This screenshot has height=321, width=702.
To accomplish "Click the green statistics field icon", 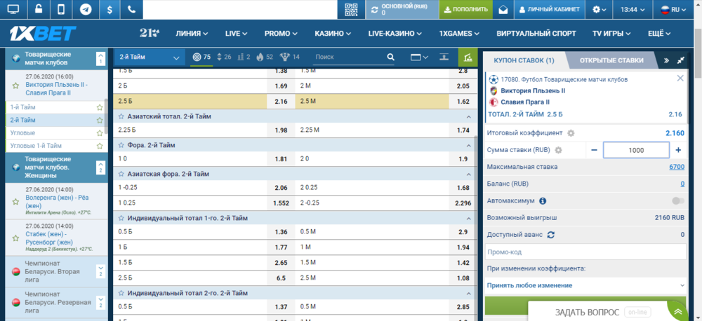I will [468, 57].
